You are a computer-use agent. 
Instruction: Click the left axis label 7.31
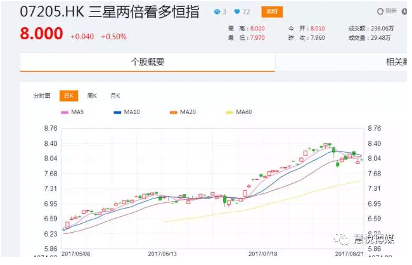coord(51,188)
